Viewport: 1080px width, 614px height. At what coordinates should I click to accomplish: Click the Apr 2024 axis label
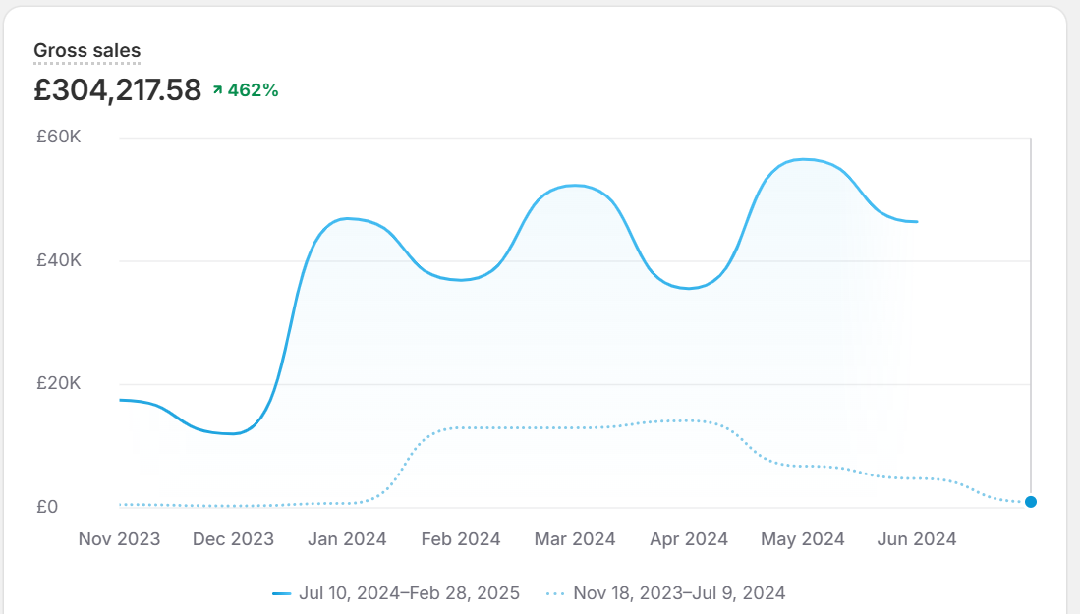(689, 539)
